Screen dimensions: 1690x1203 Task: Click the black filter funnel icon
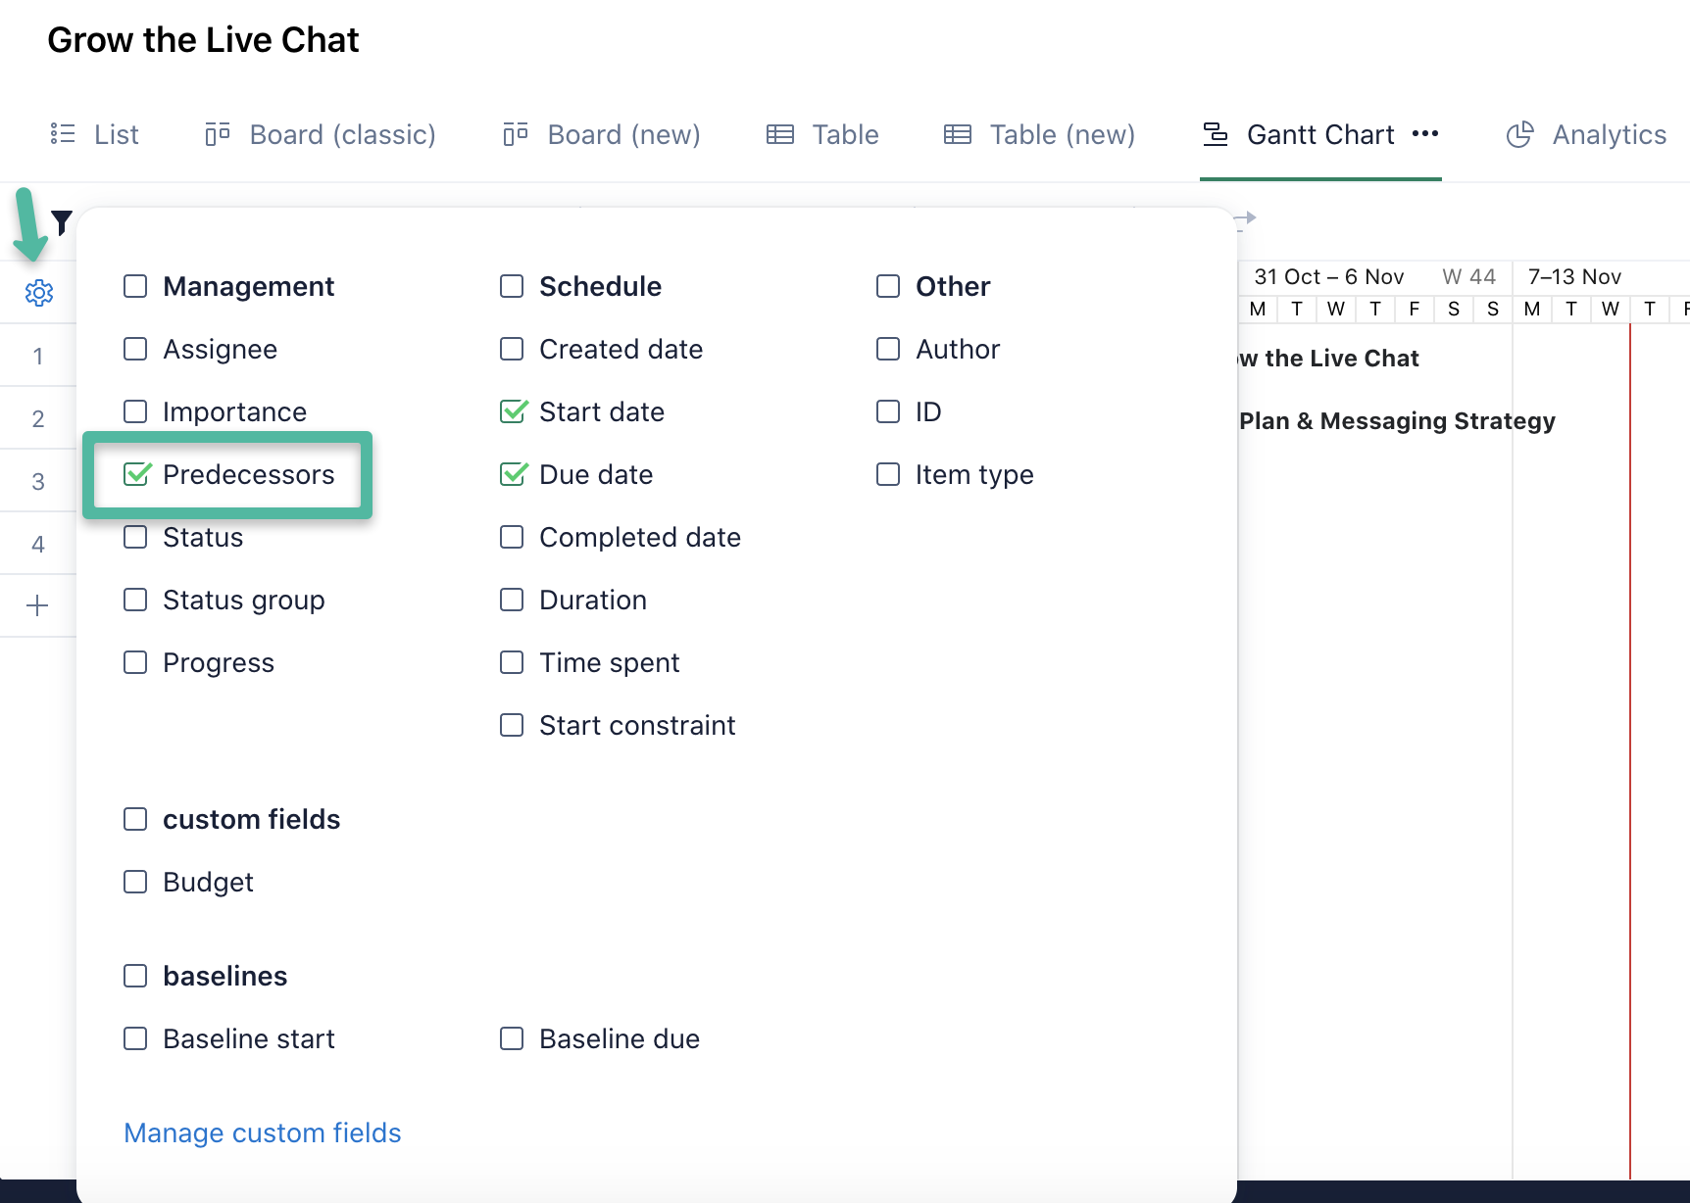coord(62,222)
